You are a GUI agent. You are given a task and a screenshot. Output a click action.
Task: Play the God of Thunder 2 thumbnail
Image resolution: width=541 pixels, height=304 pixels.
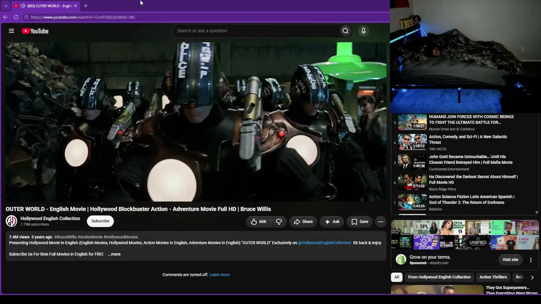point(412,202)
